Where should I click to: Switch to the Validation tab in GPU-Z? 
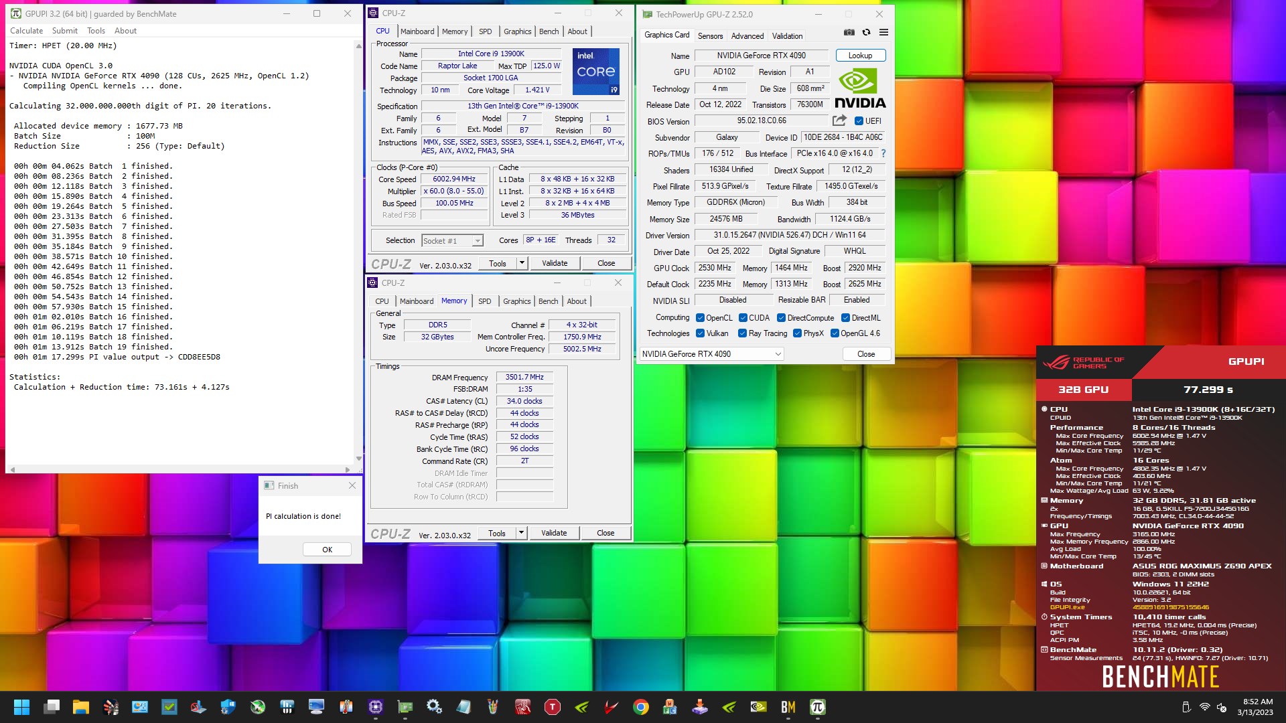click(787, 36)
